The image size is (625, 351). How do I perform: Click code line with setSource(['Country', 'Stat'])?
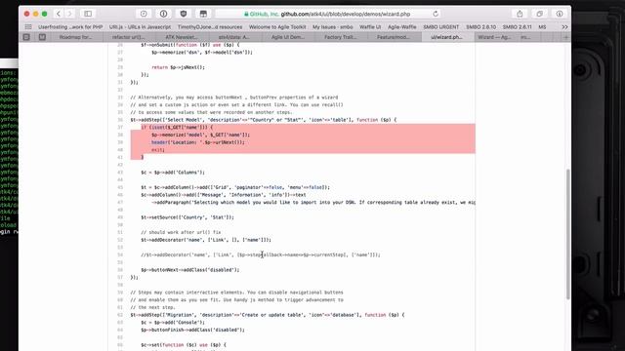(x=187, y=217)
